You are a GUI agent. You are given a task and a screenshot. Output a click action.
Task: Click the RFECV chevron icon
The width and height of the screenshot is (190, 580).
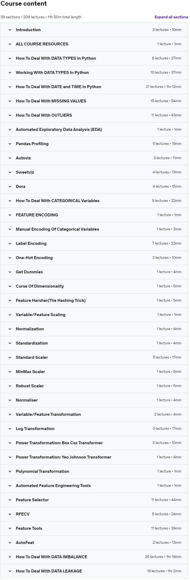(x=10, y=514)
